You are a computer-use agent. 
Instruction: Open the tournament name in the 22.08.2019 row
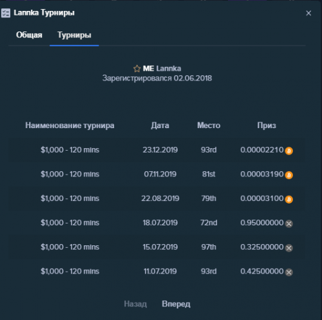70,198
